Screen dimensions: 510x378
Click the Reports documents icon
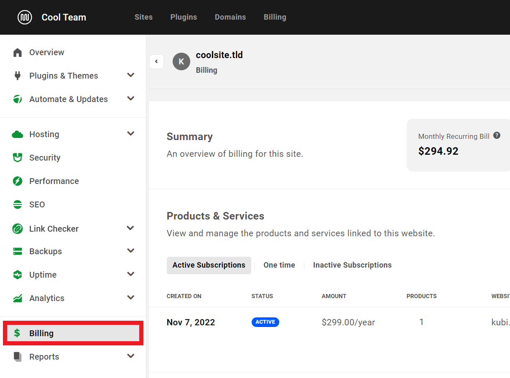[17, 357]
